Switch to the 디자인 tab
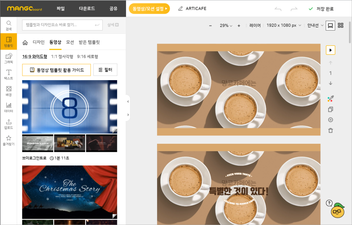352x225 pixels. pos(39,42)
